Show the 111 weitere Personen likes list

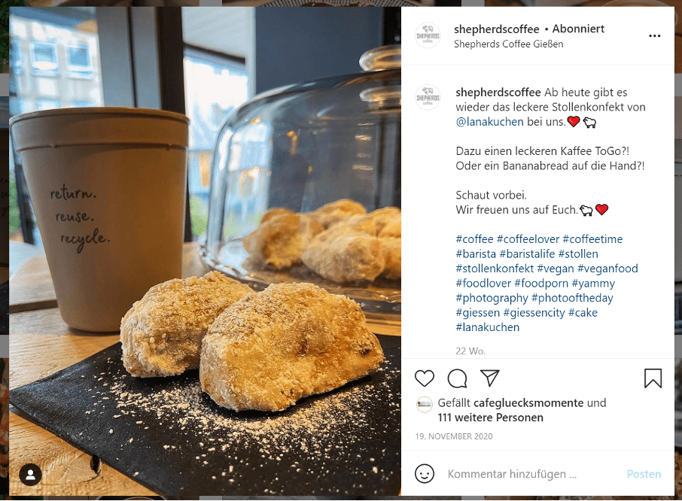click(x=490, y=417)
